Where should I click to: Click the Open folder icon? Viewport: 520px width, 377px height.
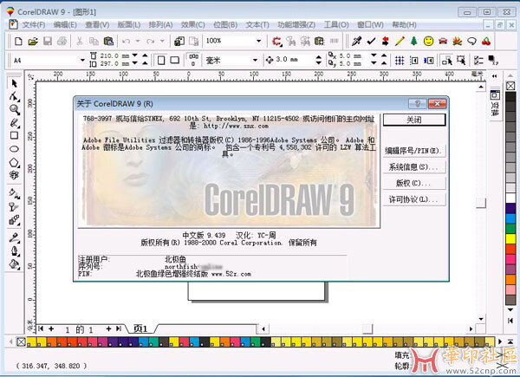[x=33, y=41]
